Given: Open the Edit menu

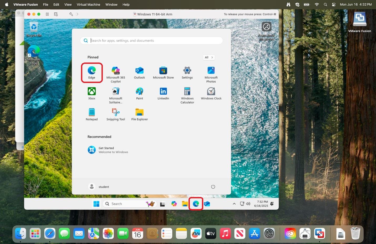Looking at the screenshot, I should tap(56, 4).
